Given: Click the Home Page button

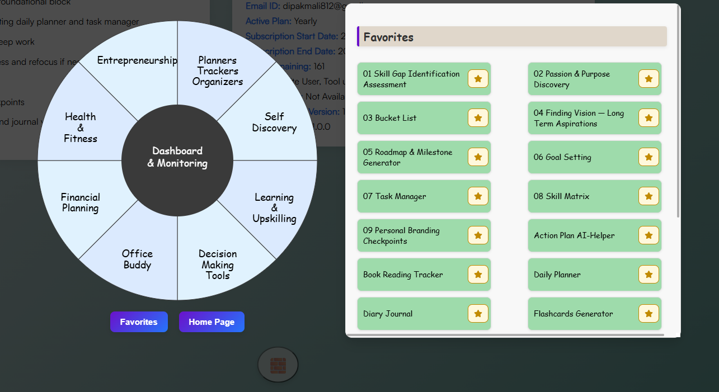Looking at the screenshot, I should tap(212, 322).
